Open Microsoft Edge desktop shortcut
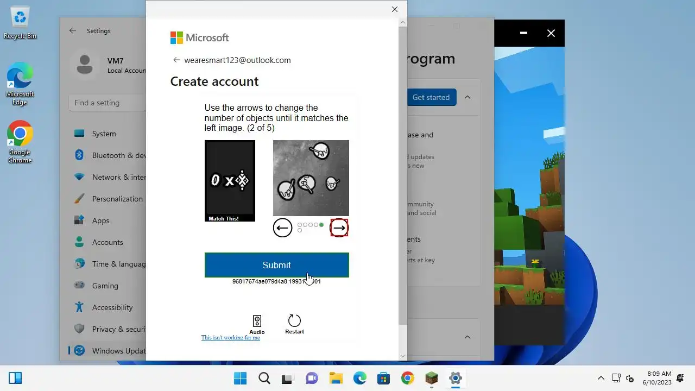This screenshot has height=391, width=695. click(20, 84)
